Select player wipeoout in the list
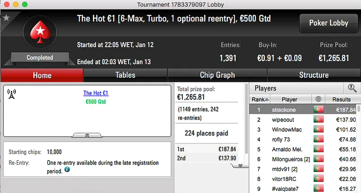Image resolution: width=361 pixels, height=193 pixels. 283,120
